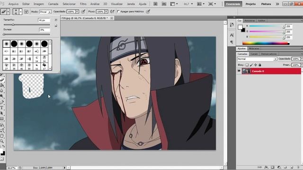
Task: Enable the Apagar para Histórico checkbox
Action: pyautogui.click(x=118, y=11)
